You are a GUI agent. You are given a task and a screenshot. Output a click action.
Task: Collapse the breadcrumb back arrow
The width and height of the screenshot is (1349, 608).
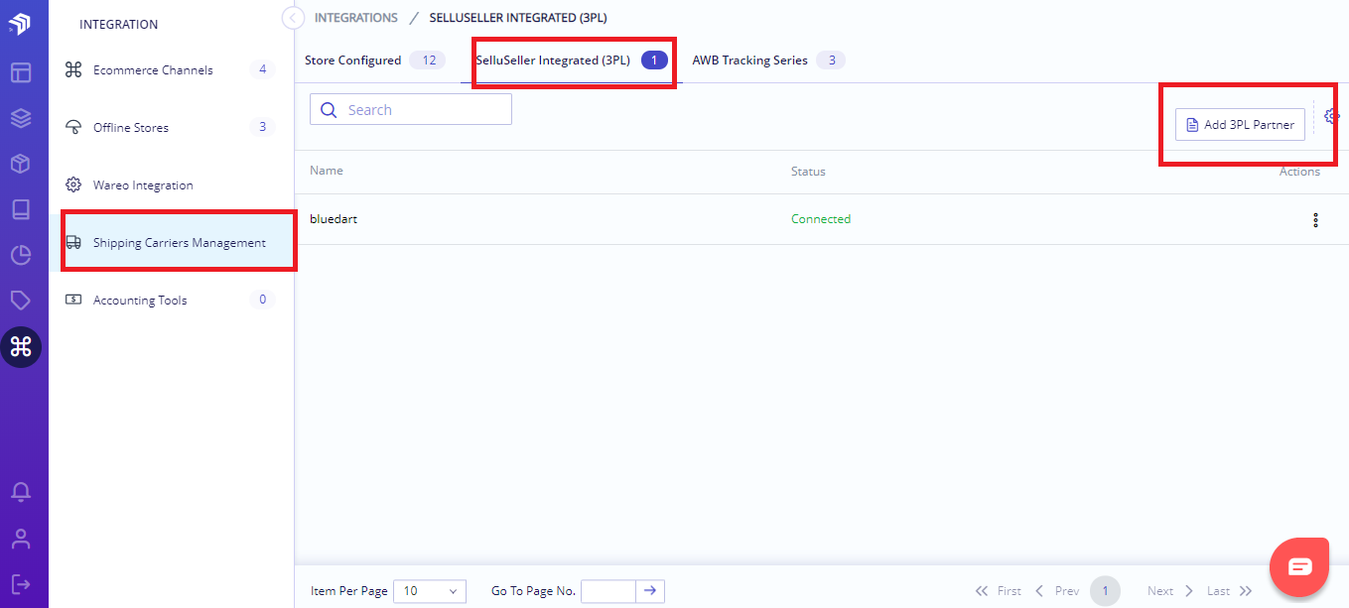point(291,17)
